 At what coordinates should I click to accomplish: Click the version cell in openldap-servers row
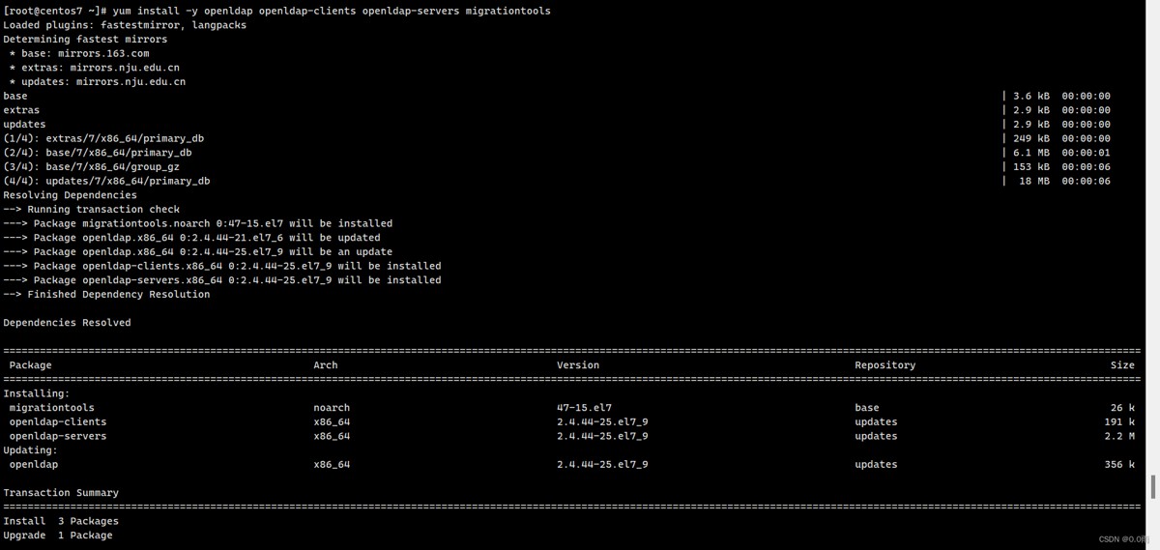[x=602, y=436]
